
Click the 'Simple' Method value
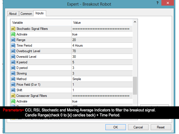click(77, 79)
